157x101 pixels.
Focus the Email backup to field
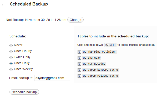[x=52, y=78]
